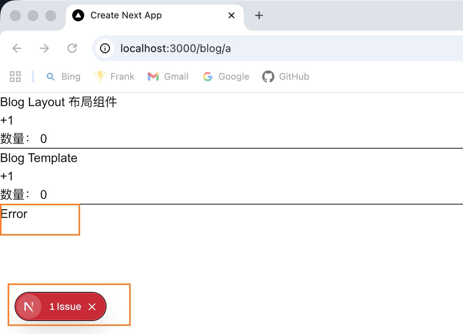Click the 1 Issue overlay badge
The image size is (463, 334).
click(64, 306)
